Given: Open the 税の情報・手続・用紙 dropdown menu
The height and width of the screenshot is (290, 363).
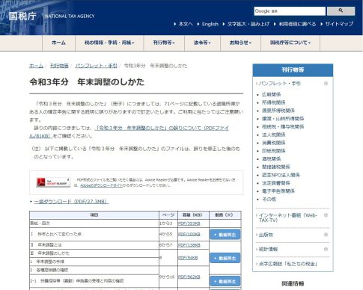Looking at the screenshot, I should (x=109, y=43).
